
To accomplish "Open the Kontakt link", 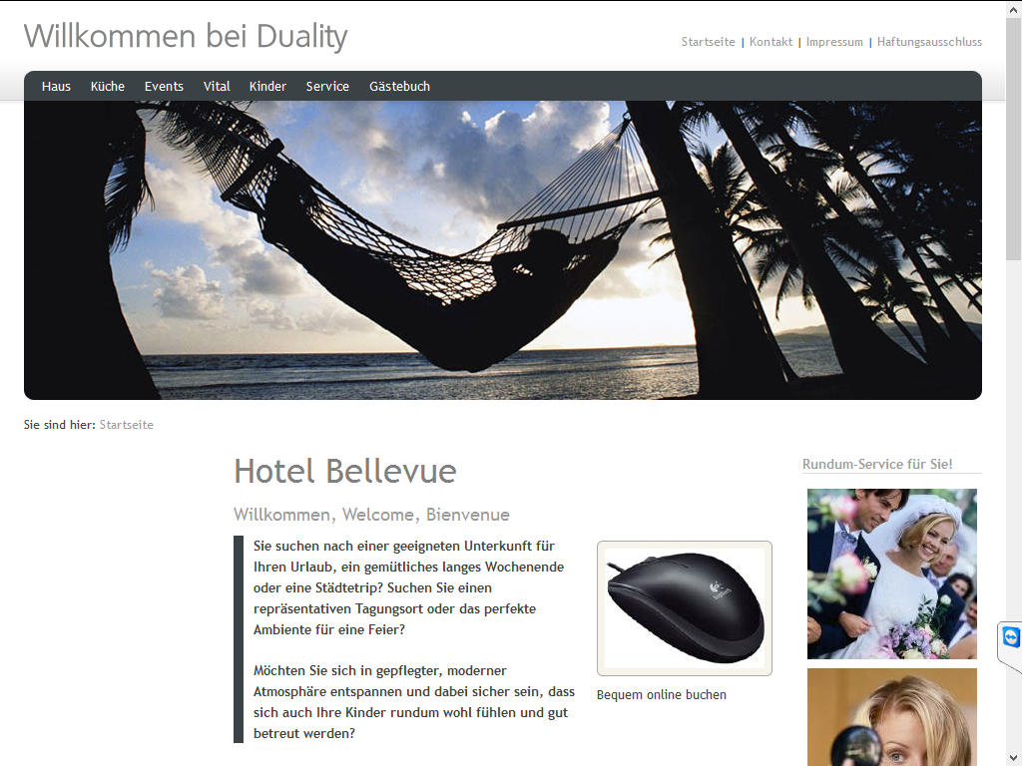I will tap(771, 42).
